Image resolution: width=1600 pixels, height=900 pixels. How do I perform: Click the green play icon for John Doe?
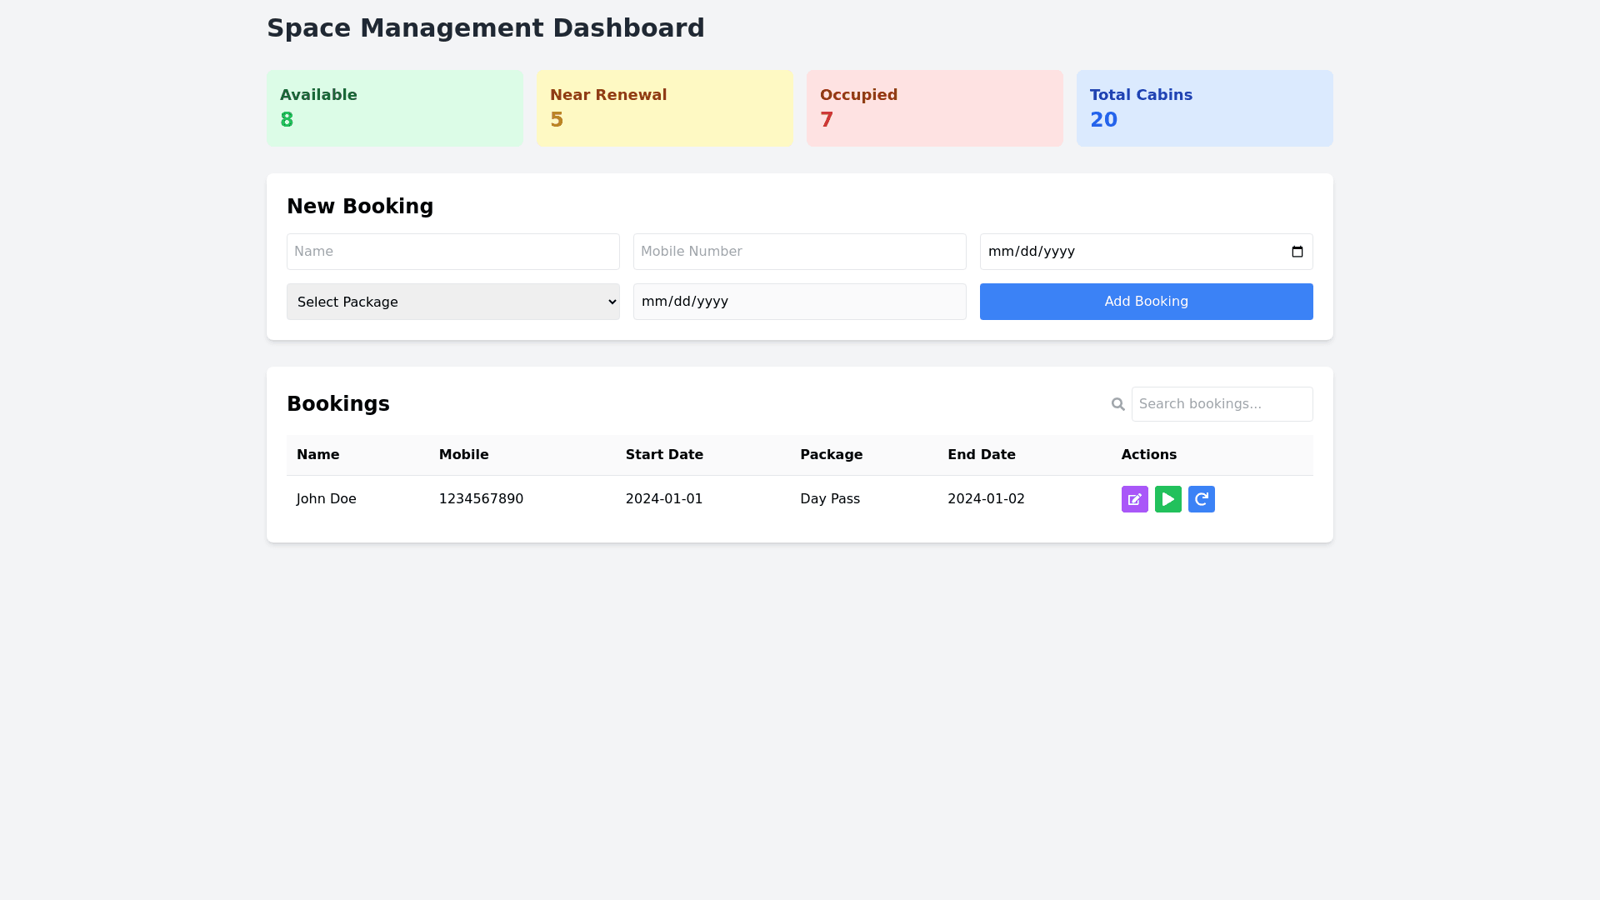1167,499
